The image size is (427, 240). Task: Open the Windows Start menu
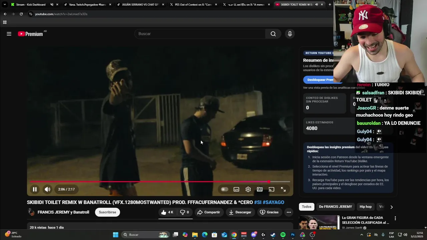coord(115,235)
